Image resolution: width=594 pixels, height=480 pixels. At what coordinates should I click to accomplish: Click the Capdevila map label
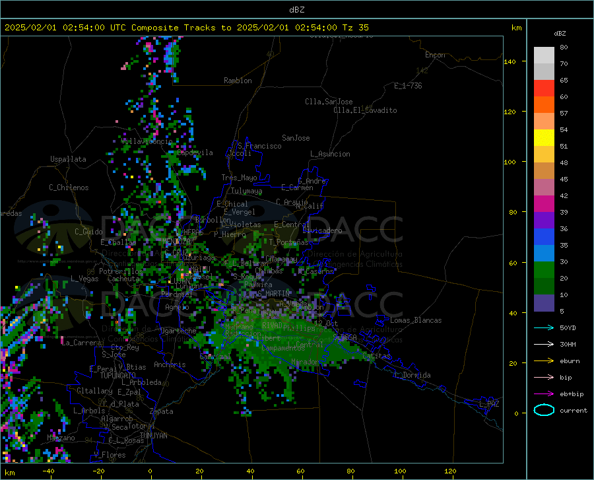pyautogui.click(x=195, y=153)
